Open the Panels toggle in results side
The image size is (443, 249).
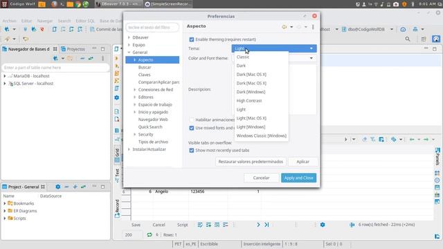point(437,156)
